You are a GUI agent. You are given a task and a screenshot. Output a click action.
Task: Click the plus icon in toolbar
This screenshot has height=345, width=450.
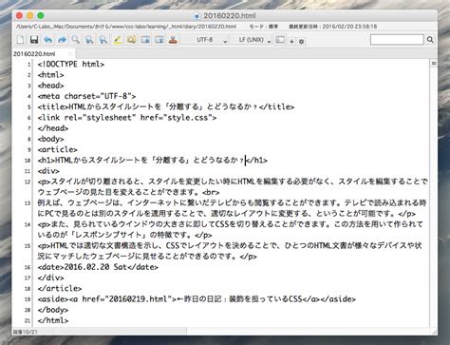[291, 41]
